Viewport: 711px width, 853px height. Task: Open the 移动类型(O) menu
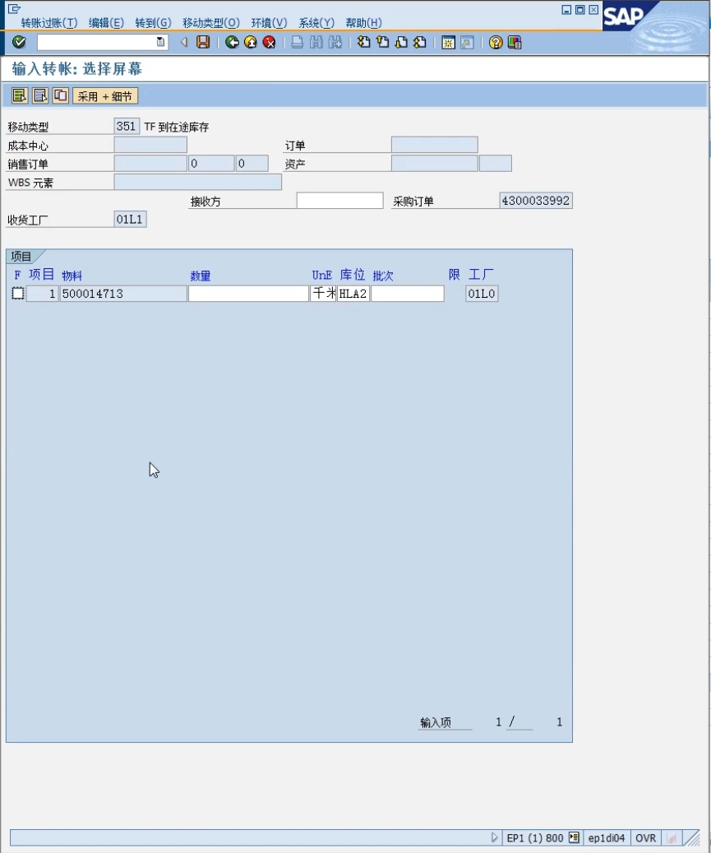tap(210, 23)
